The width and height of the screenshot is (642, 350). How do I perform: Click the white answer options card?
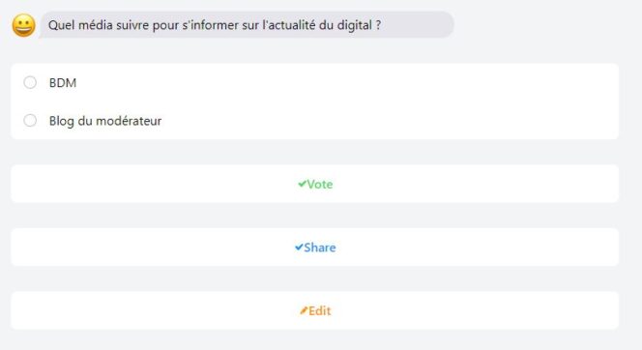click(x=314, y=102)
